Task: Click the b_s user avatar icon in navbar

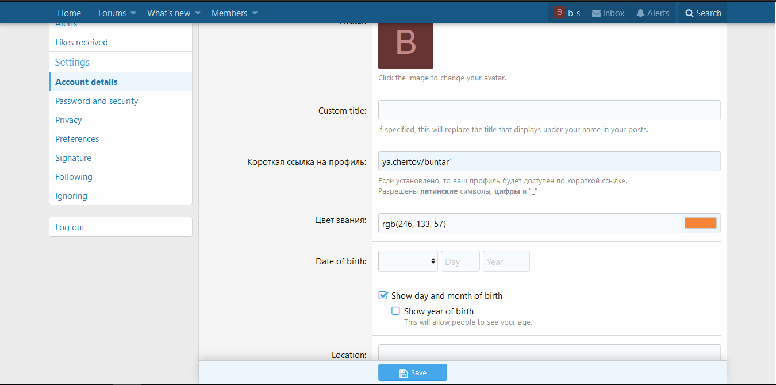Action: pos(559,13)
